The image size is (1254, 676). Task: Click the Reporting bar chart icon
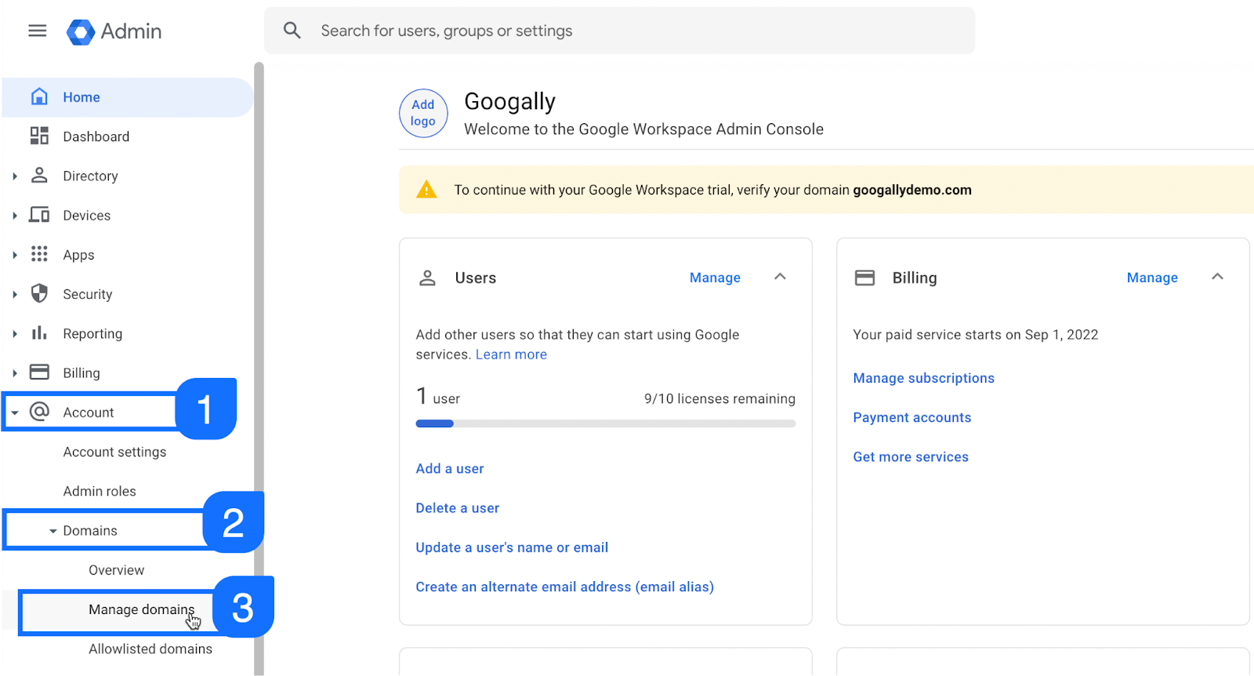[39, 333]
